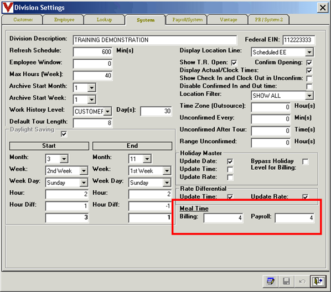Viewport: 331px width, 292px height.
Task: Click the undo arrow icon
Action: tap(302, 281)
